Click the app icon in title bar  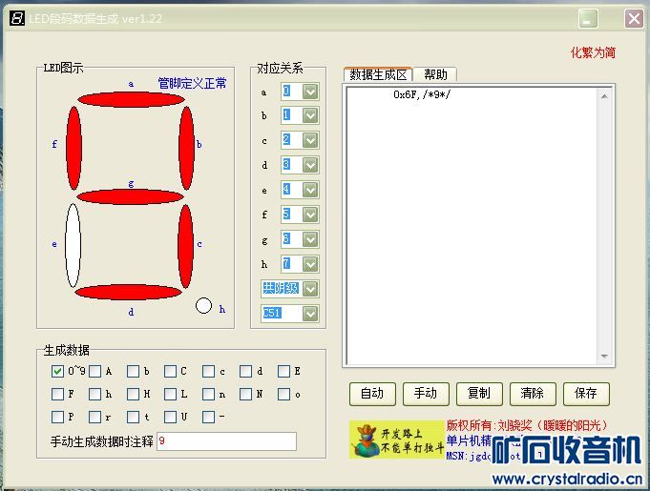tap(17, 18)
